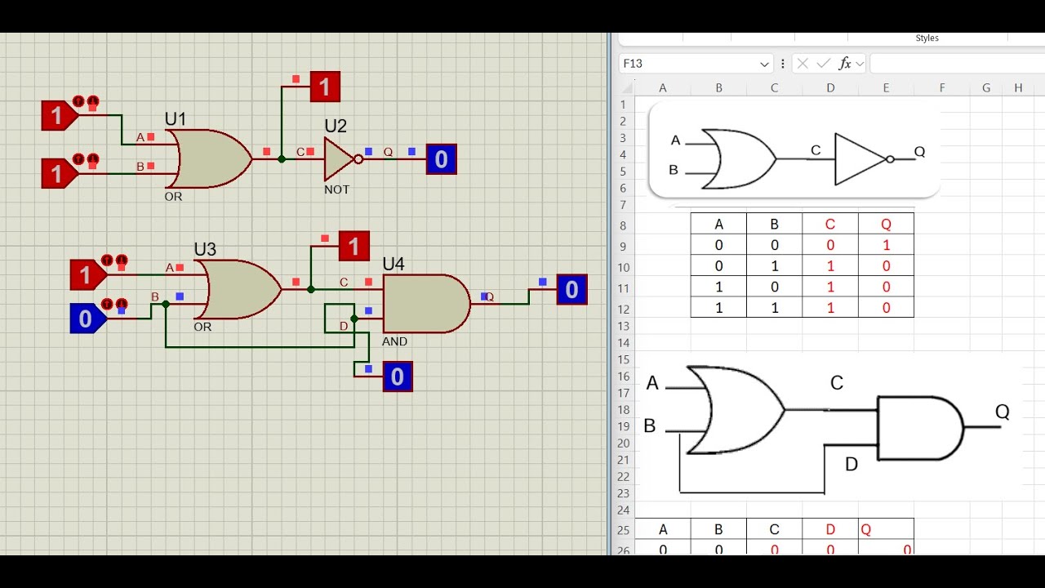
Task: Click the U3 reference label text
Action: pos(205,249)
